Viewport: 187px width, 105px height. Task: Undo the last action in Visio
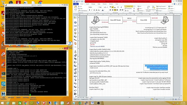pyautogui.click(x=79, y=2)
